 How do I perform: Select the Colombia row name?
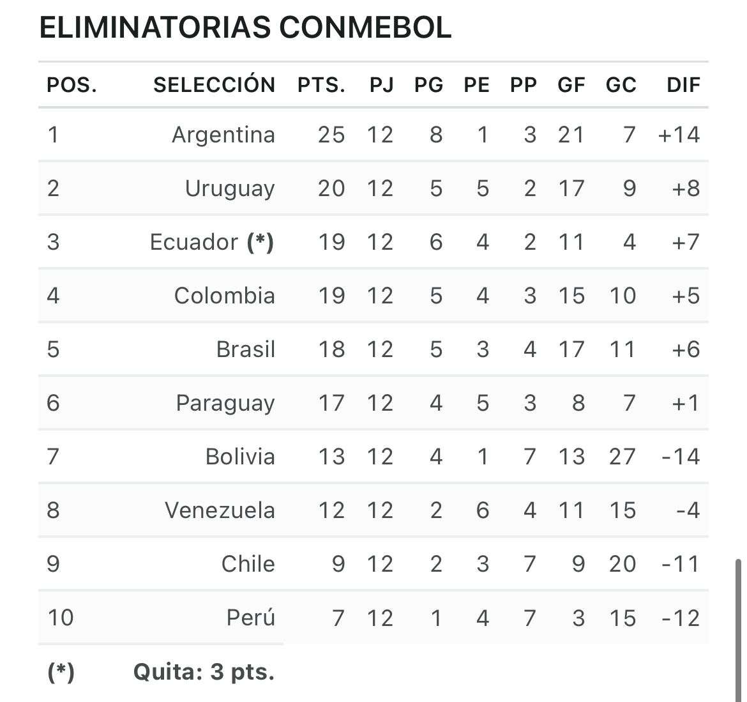(x=224, y=296)
